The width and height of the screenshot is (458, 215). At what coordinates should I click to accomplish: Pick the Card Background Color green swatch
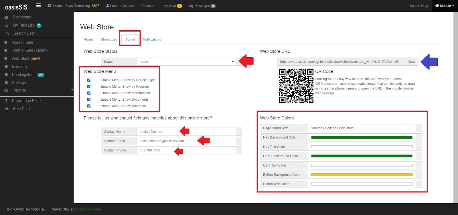pyautogui.click(x=362, y=156)
